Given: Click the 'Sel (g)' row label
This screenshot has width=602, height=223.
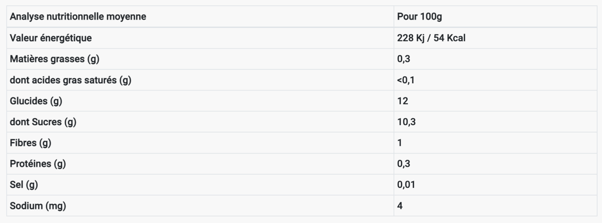Looking at the screenshot, I should click(24, 185).
